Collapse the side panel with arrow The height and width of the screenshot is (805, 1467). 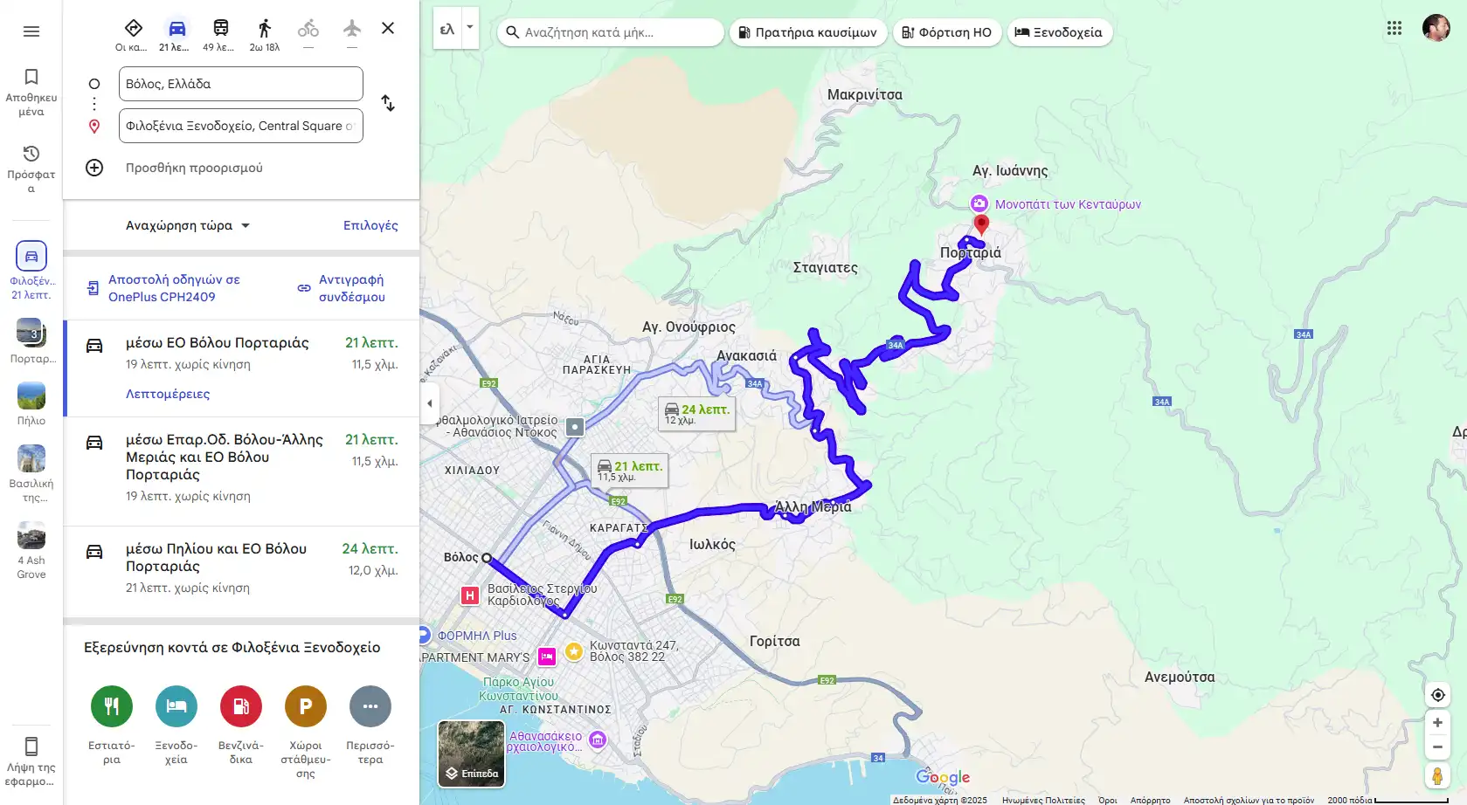point(429,403)
